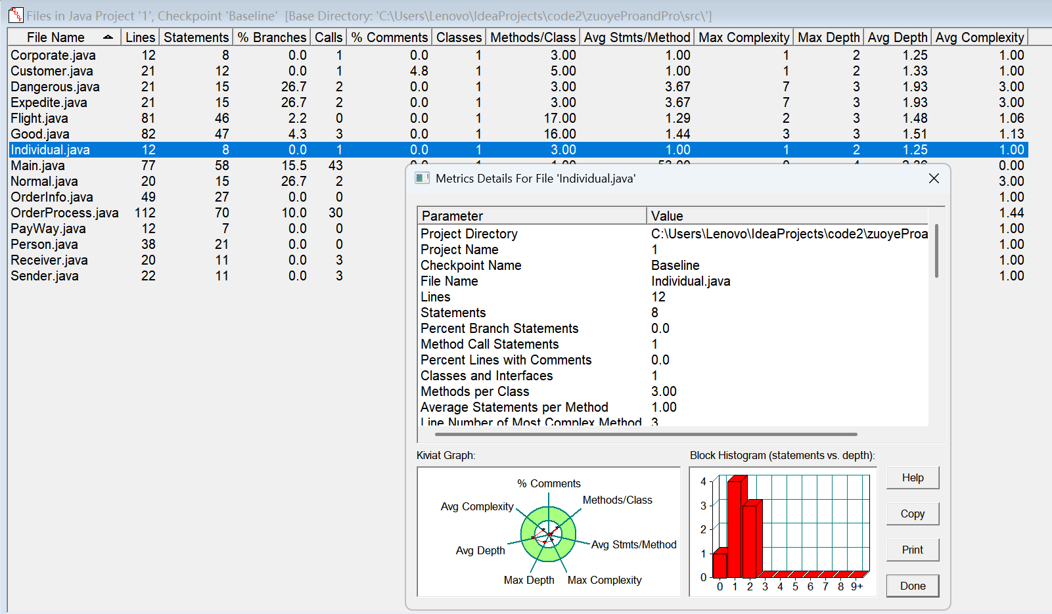Screen dimensions: 1052x614
Task: Click the Metrics Details dialog title icon
Action: click(423, 179)
